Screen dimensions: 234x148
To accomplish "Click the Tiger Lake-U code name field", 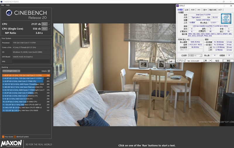I will click(196, 17).
